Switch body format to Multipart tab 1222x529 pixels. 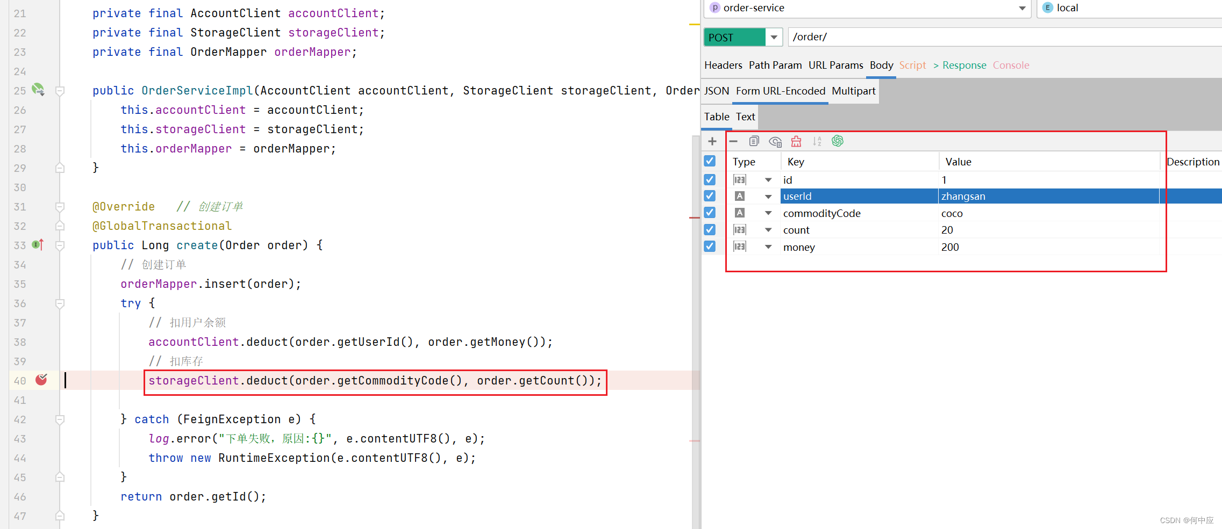pyautogui.click(x=853, y=91)
